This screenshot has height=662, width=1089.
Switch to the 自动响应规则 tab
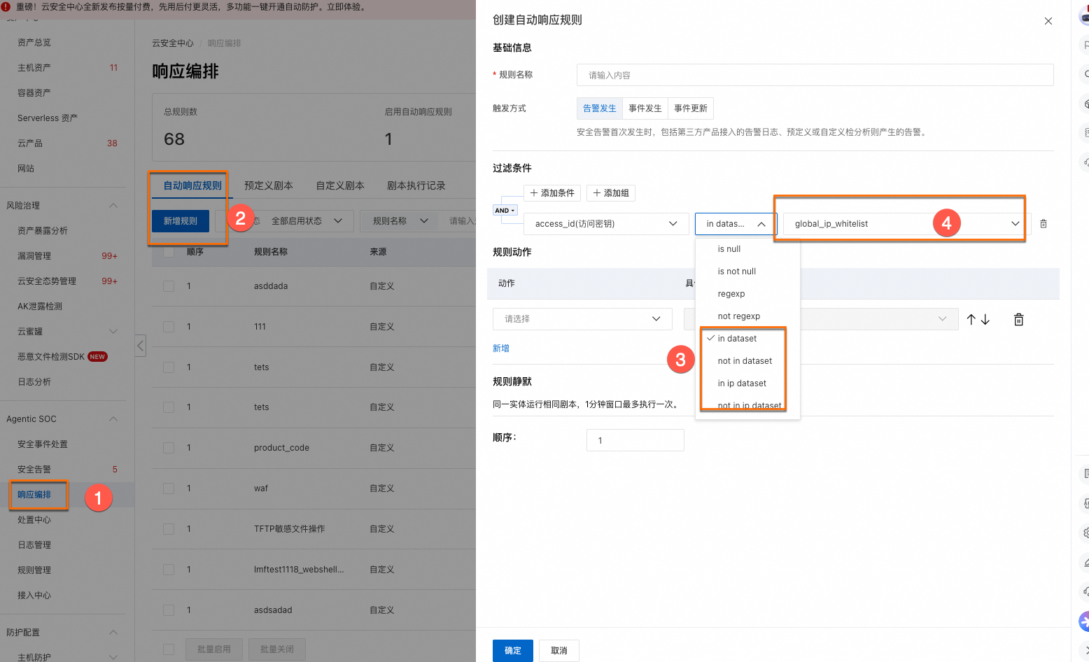(x=192, y=185)
